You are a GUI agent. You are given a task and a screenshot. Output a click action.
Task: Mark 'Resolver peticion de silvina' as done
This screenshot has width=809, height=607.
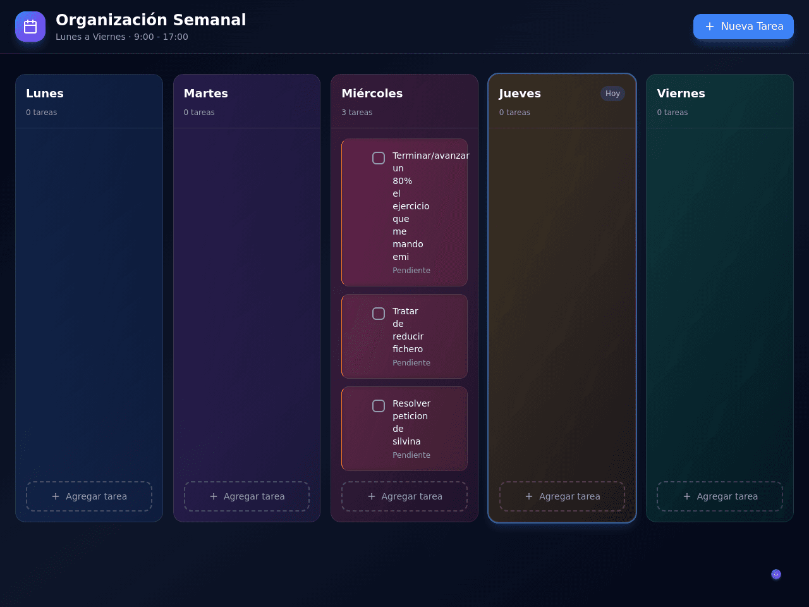[x=379, y=406]
